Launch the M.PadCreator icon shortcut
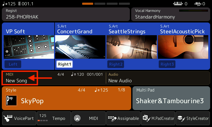Viewport: 212px width, 127px height. (x=147, y=118)
